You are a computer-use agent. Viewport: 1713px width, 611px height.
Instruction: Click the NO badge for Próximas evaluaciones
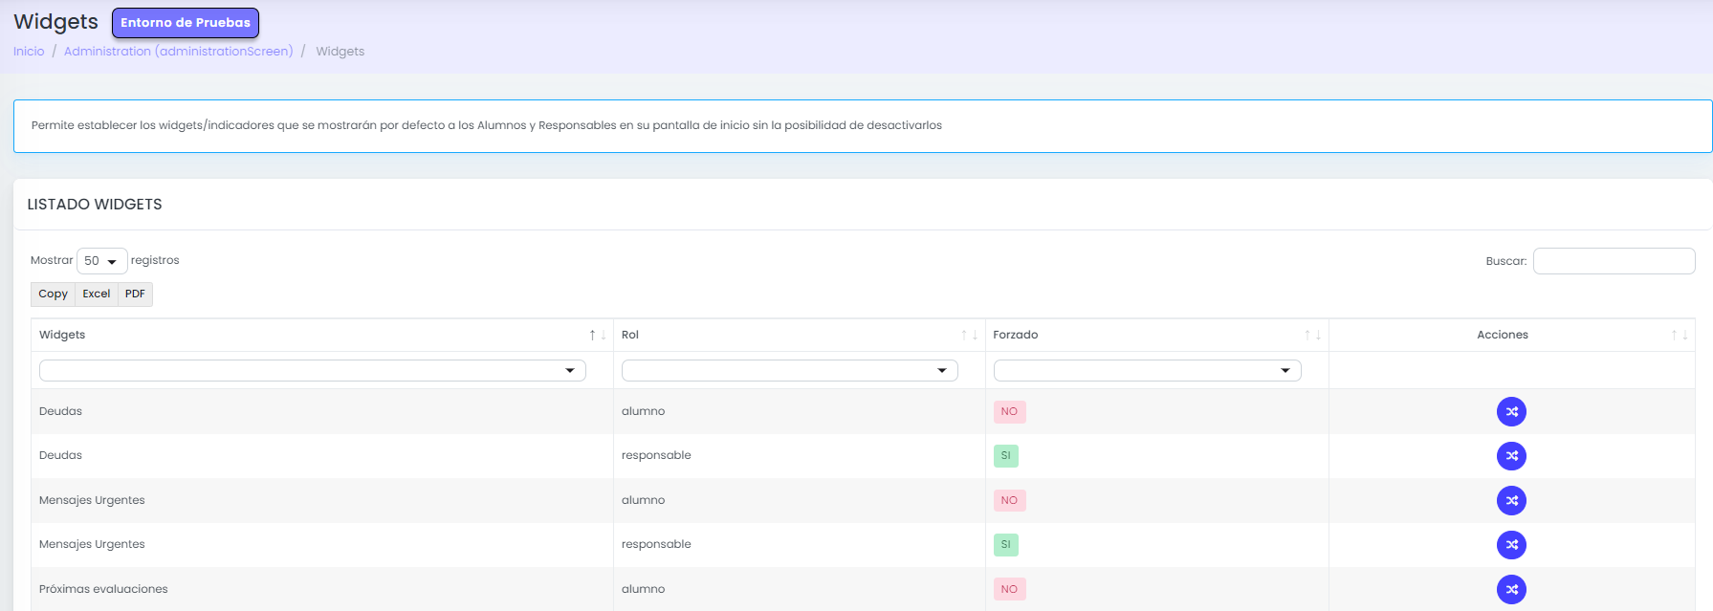[1009, 590]
